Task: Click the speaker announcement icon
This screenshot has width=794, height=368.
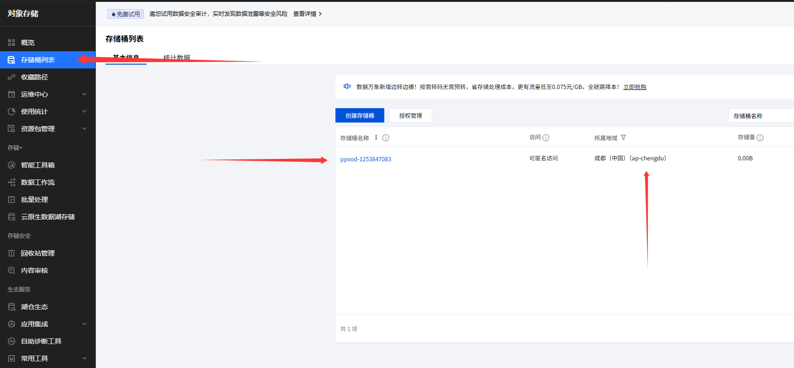Action: coord(347,87)
